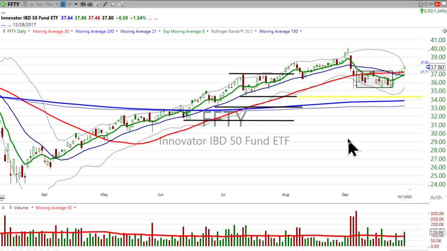Click the Volume pane reorder arrows handle

pos(11,207)
